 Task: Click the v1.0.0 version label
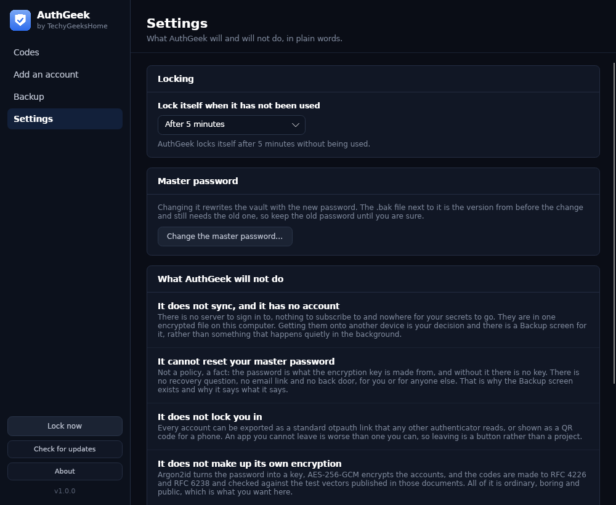pyautogui.click(x=65, y=491)
